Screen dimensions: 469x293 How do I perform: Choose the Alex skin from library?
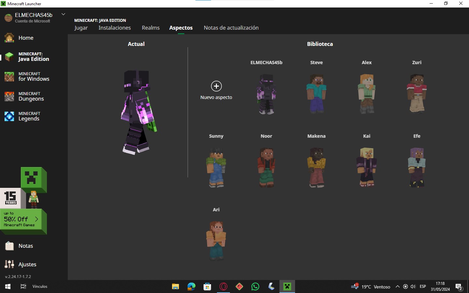click(366, 94)
